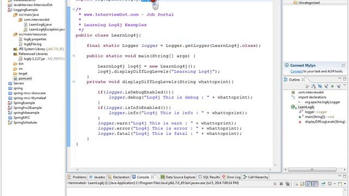Click the Outline horizontal scrollbar thumb

point(312,169)
